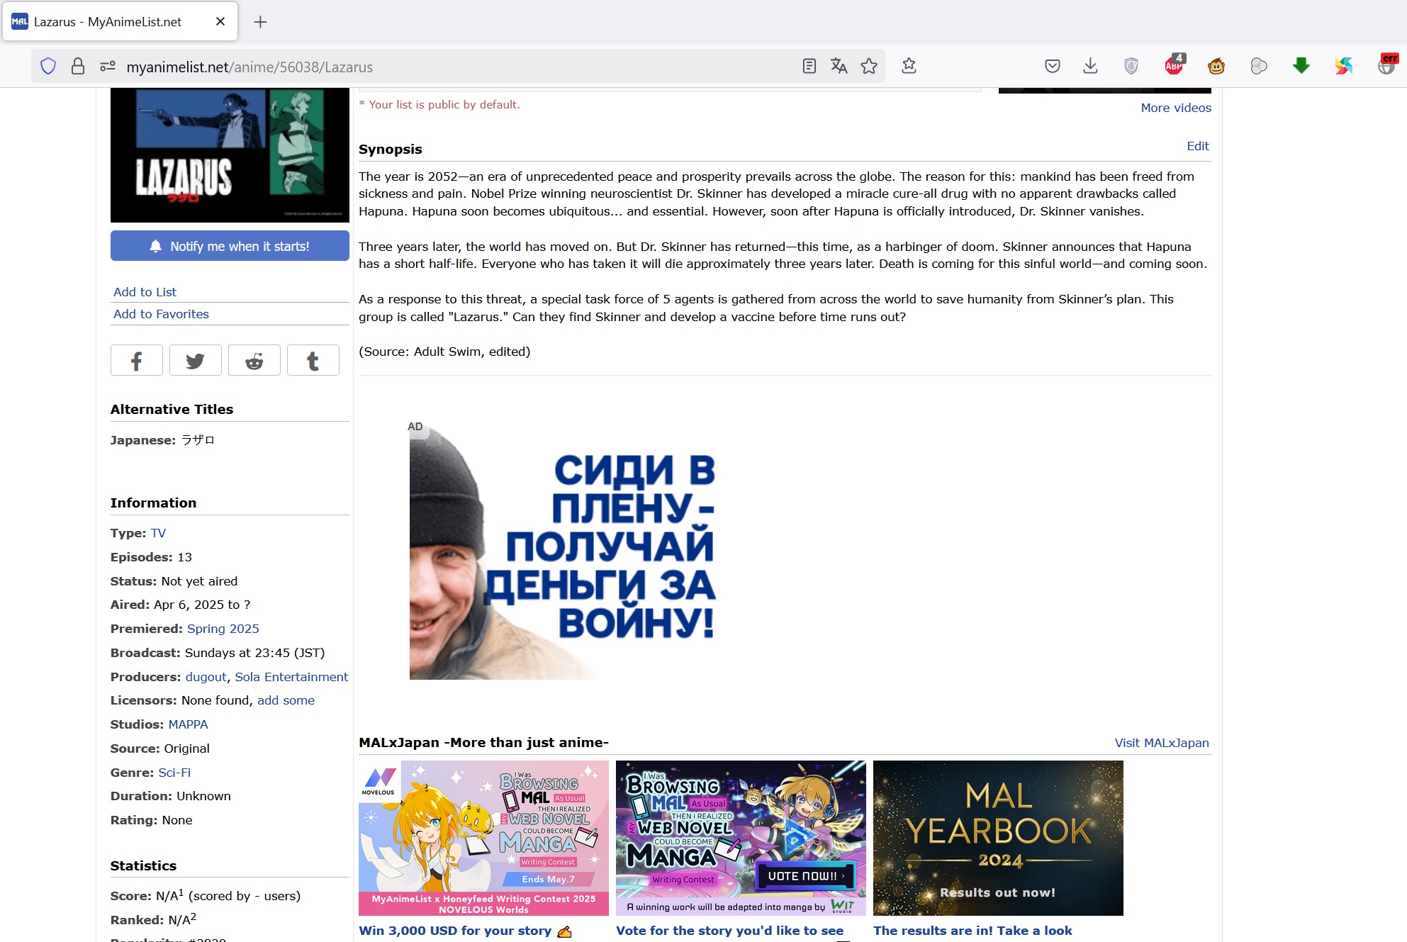
Task: Click the translate page icon
Action: pyautogui.click(x=839, y=66)
